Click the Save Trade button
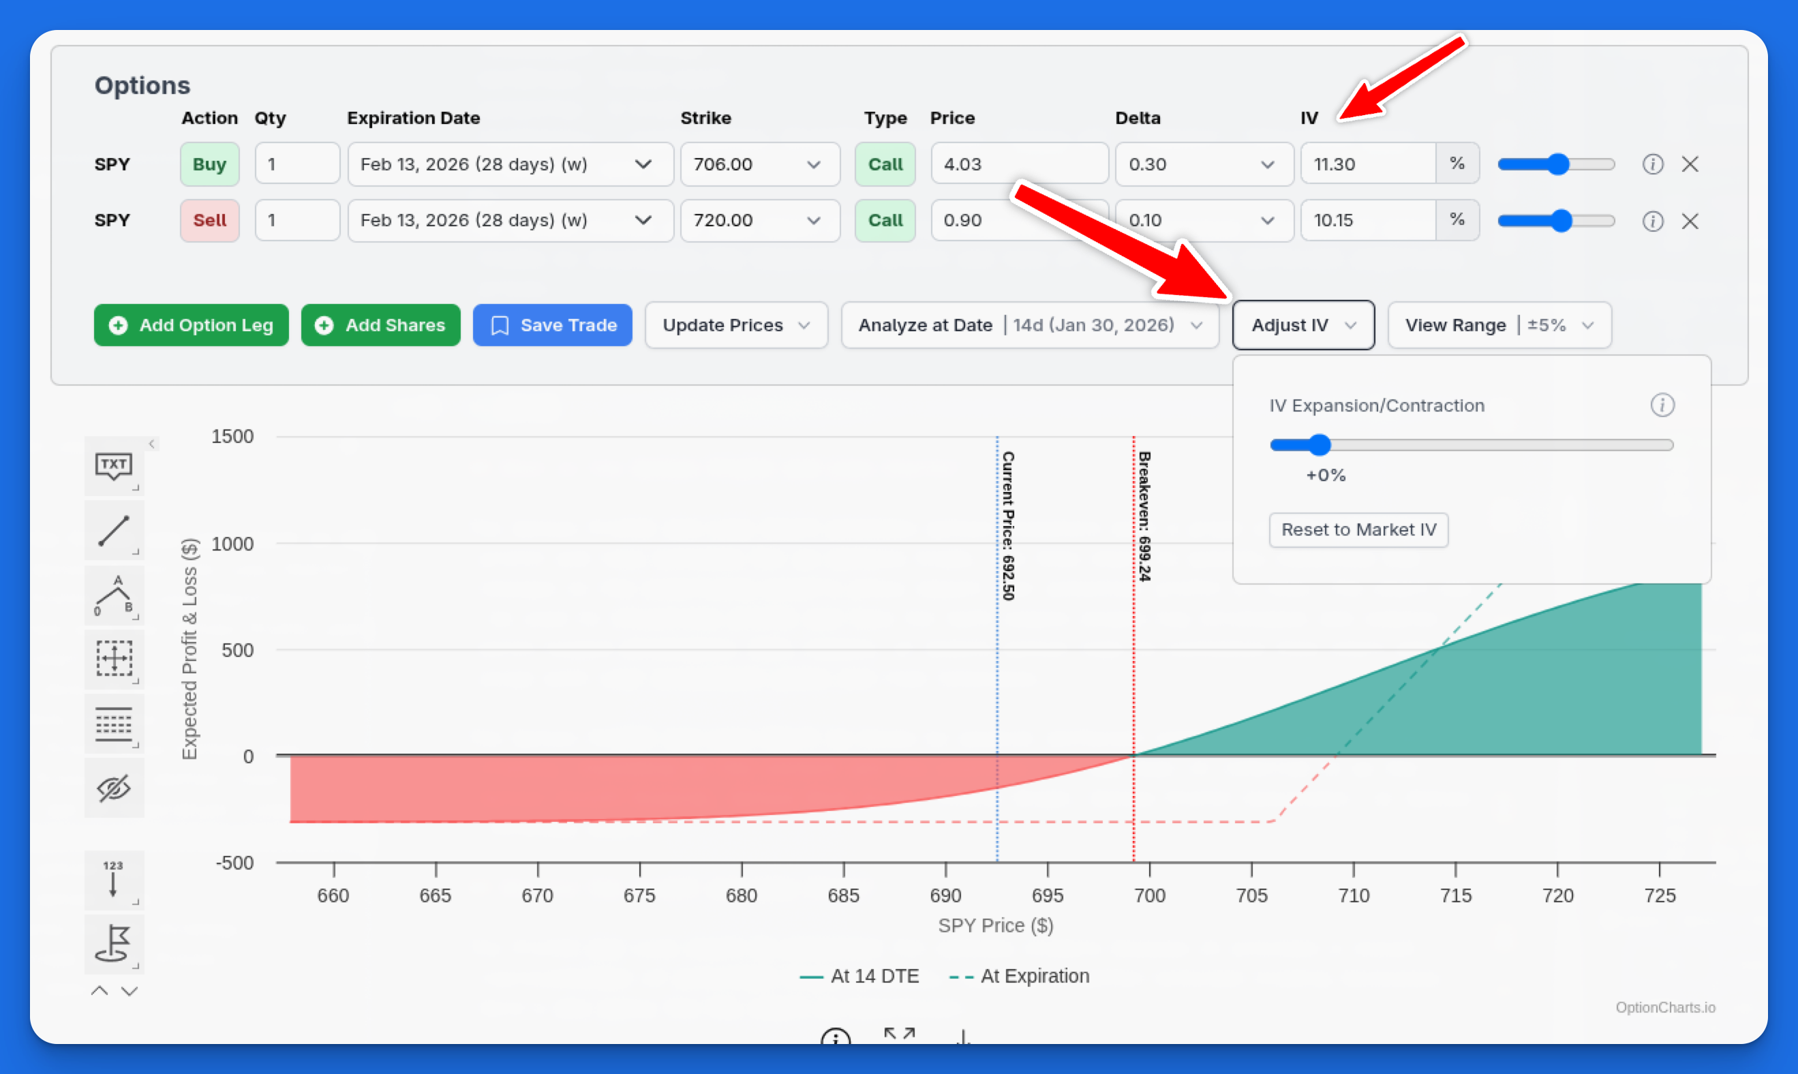This screenshot has width=1798, height=1074. (x=552, y=325)
